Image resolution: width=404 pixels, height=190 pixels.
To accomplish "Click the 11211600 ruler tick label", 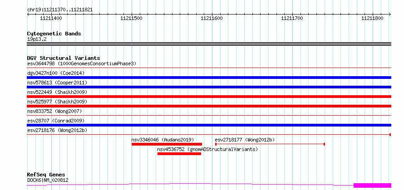I will click(x=212, y=18).
